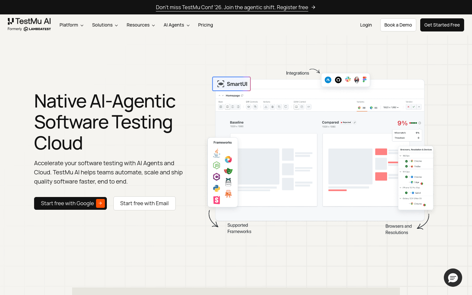Toggle the green check beside Safari

tap(406, 193)
